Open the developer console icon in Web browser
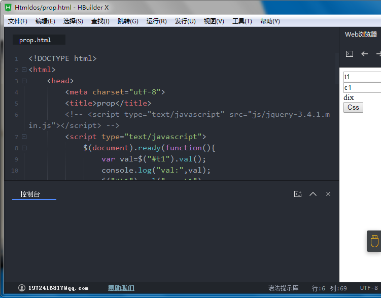The width and height of the screenshot is (381, 298). pos(350,54)
